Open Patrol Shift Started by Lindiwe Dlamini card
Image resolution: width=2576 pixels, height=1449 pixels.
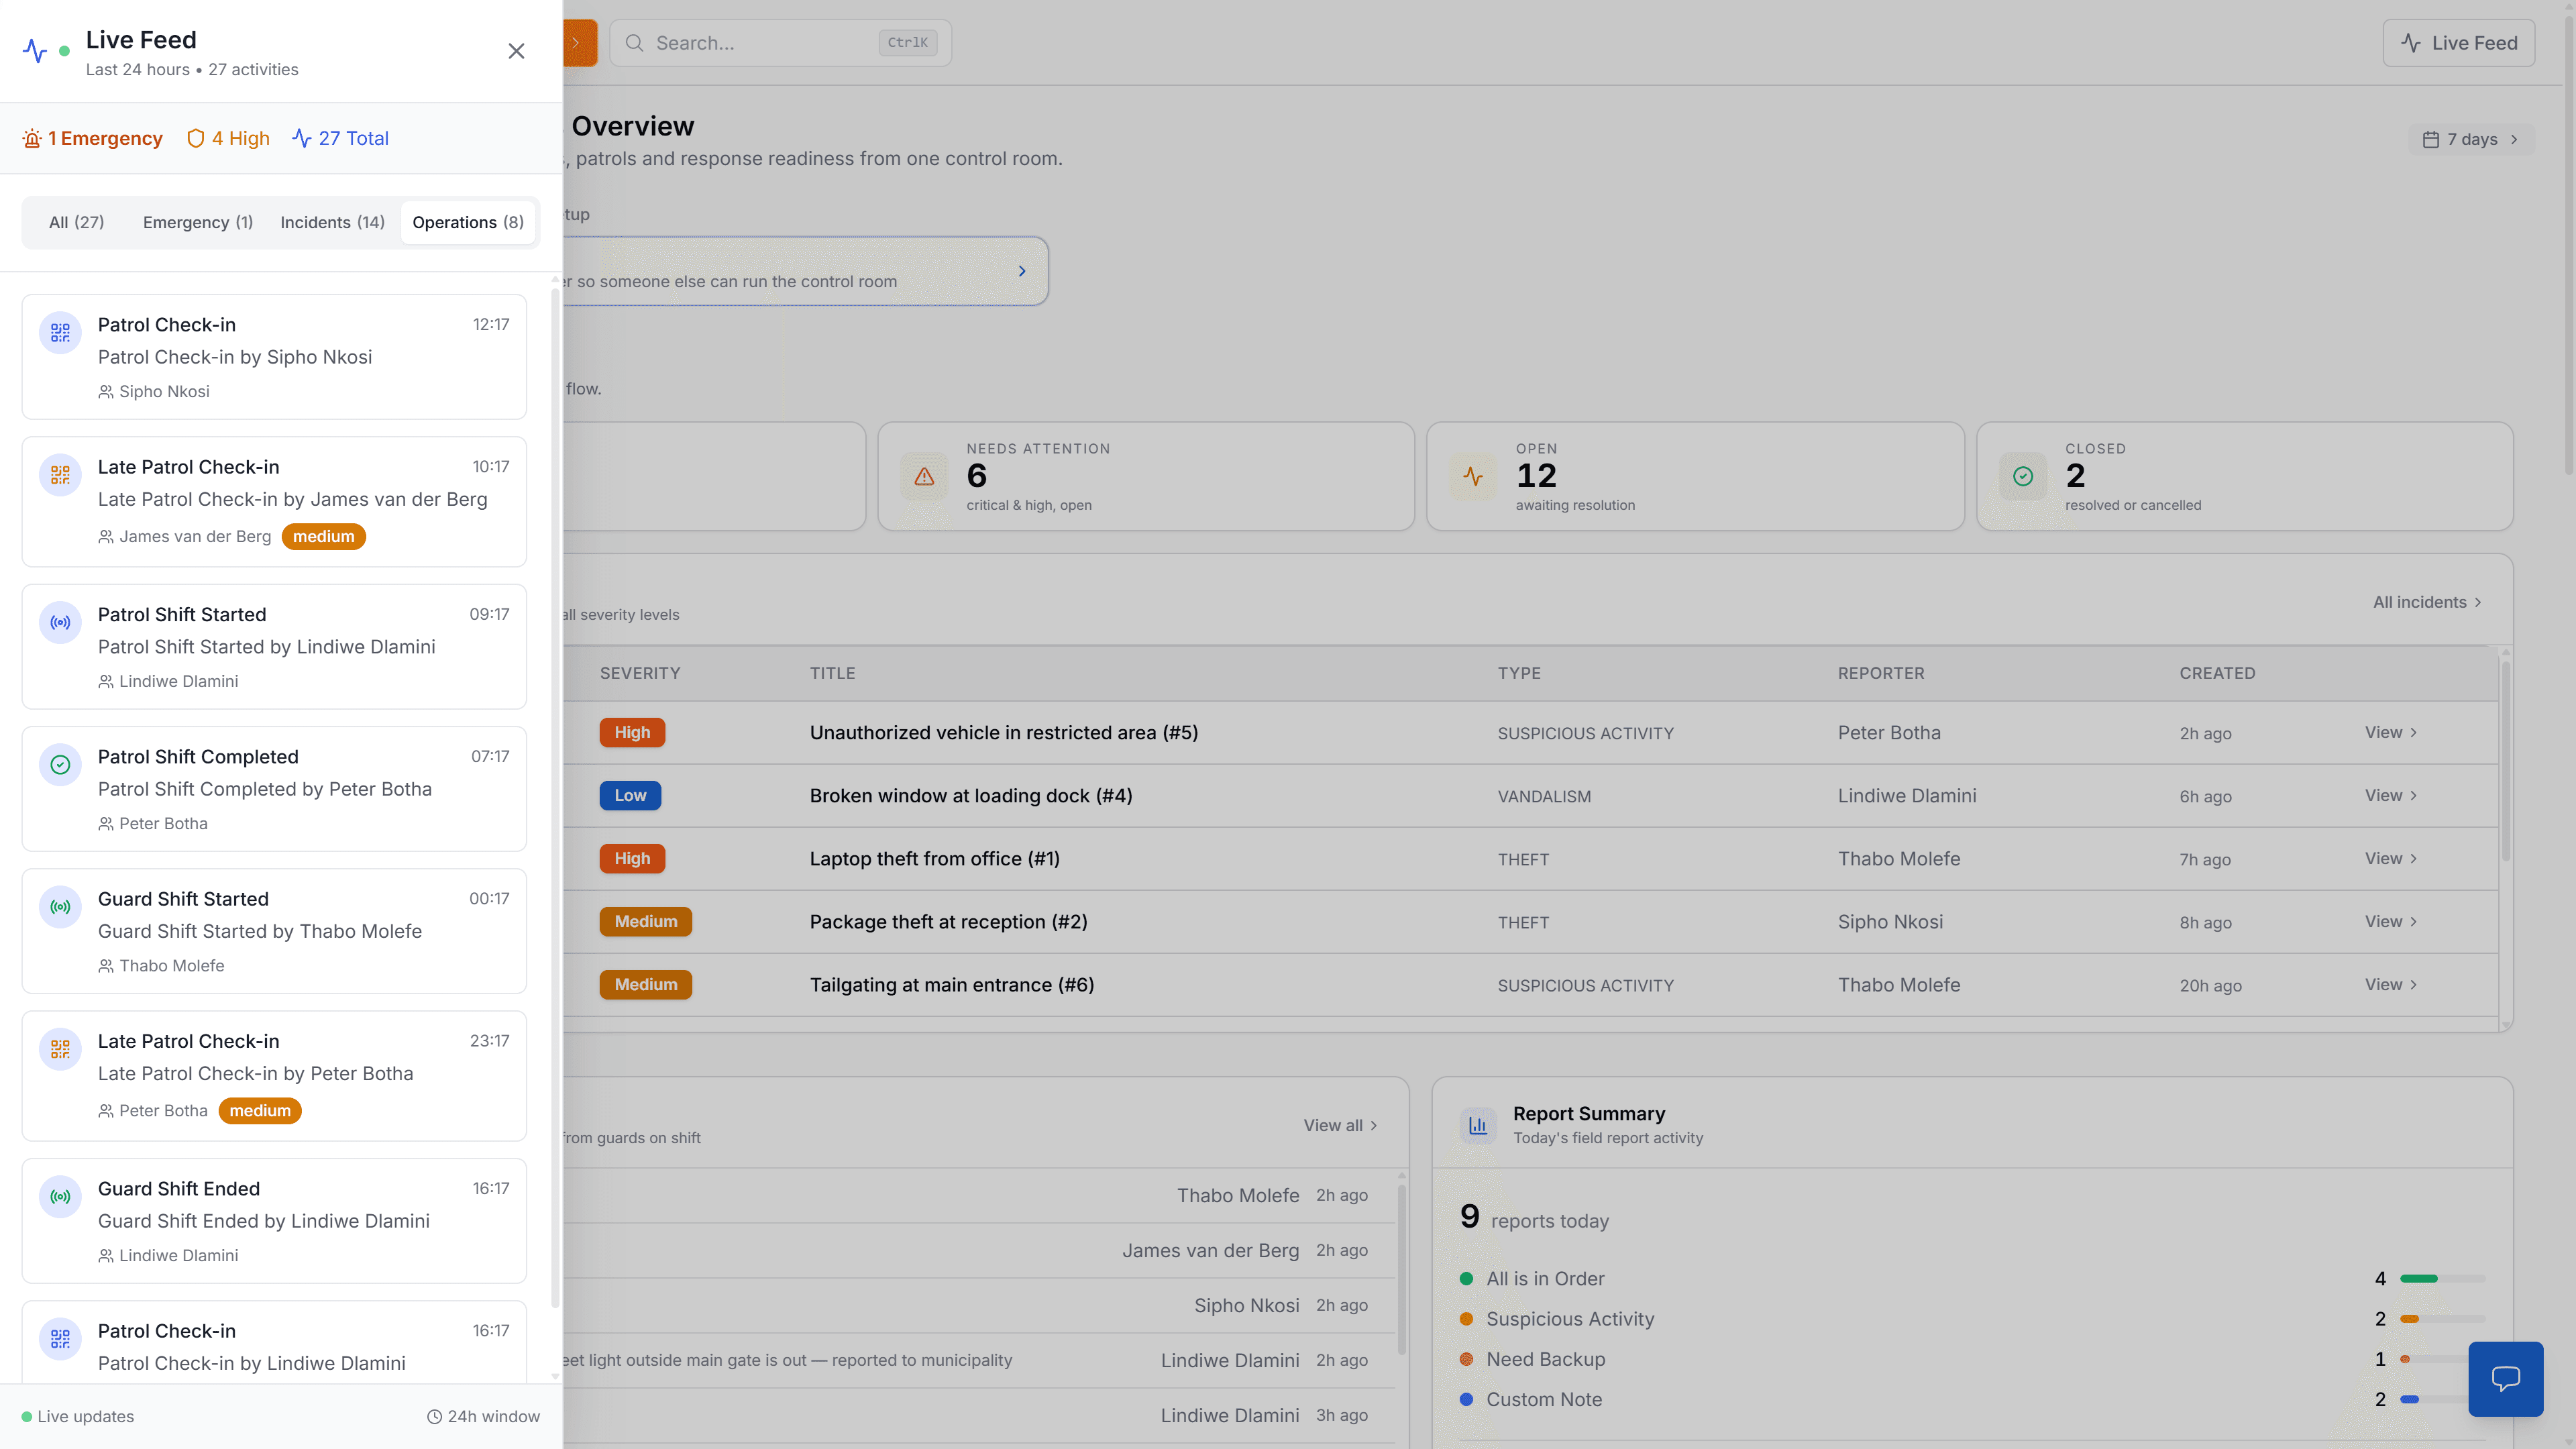point(274,647)
